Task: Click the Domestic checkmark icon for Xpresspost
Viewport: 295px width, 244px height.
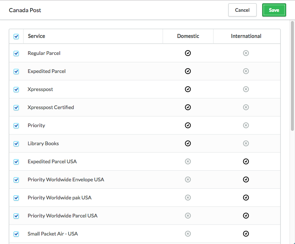Action: point(188,89)
